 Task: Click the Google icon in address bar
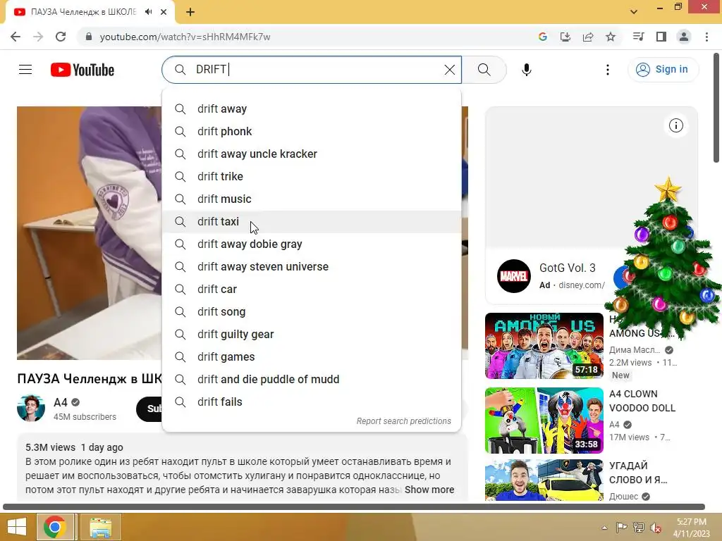[x=543, y=37]
